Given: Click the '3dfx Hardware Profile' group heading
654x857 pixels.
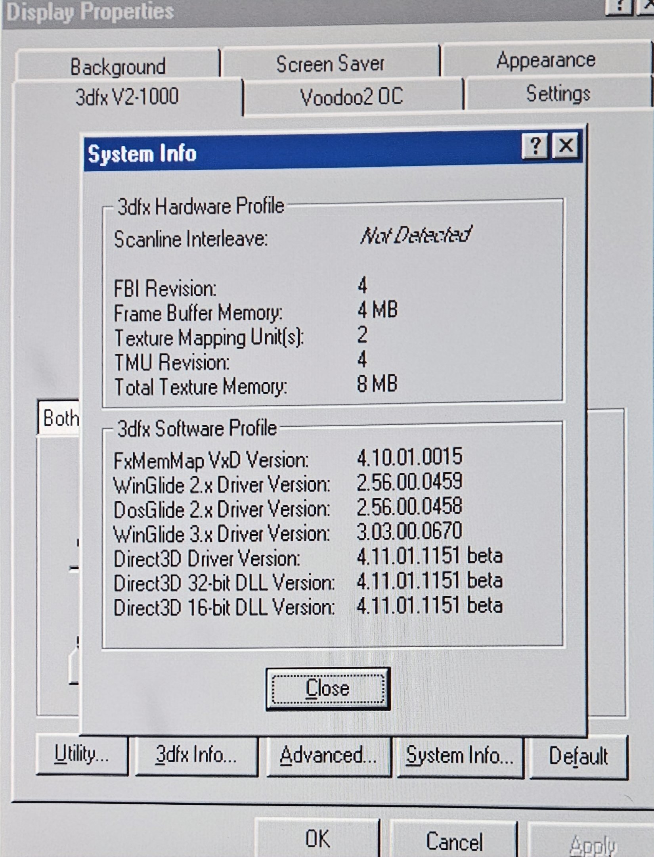Looking at the screenshot, I should (x=201, y=207).
